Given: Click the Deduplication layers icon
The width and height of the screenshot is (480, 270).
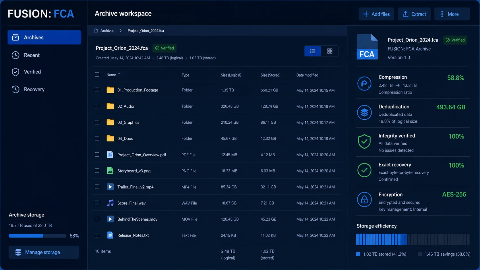Looking at the screenshot, I should click(364, 112).
